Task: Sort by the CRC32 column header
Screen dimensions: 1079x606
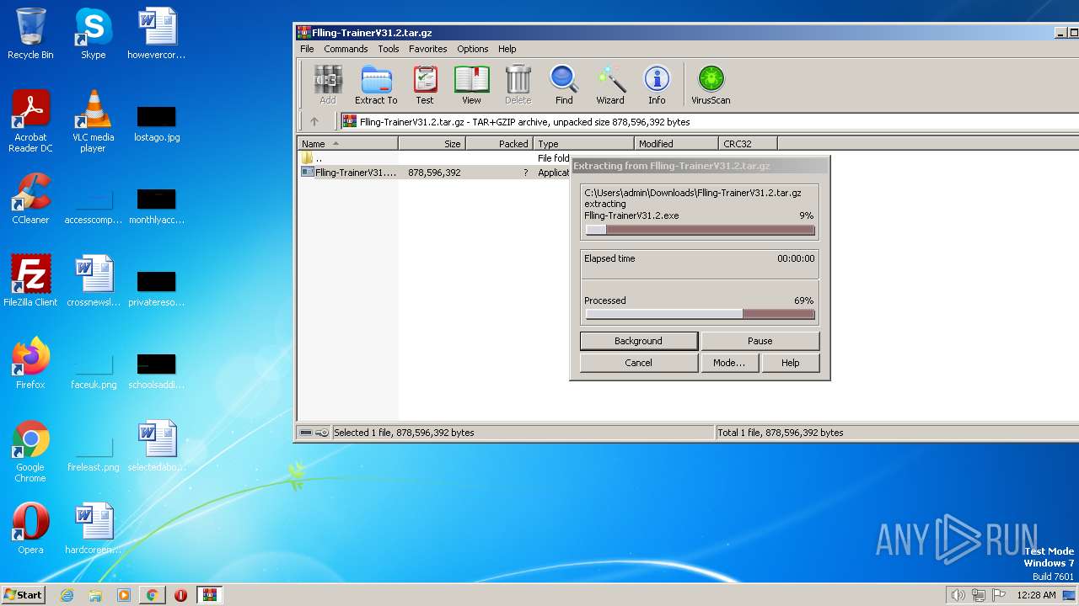Action: (x=748, y=144)
